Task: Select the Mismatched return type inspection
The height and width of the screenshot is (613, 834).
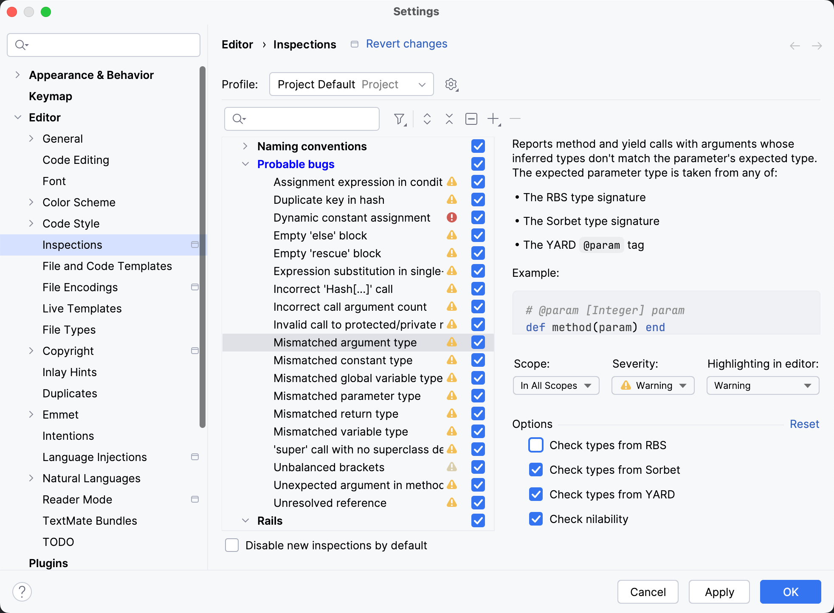Action: tap(335, 413)
